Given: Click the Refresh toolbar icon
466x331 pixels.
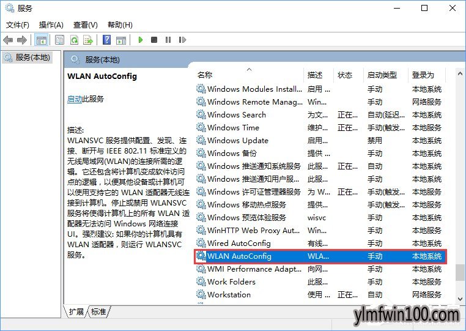Looking at the screenshot, I should tap(74, 40).
